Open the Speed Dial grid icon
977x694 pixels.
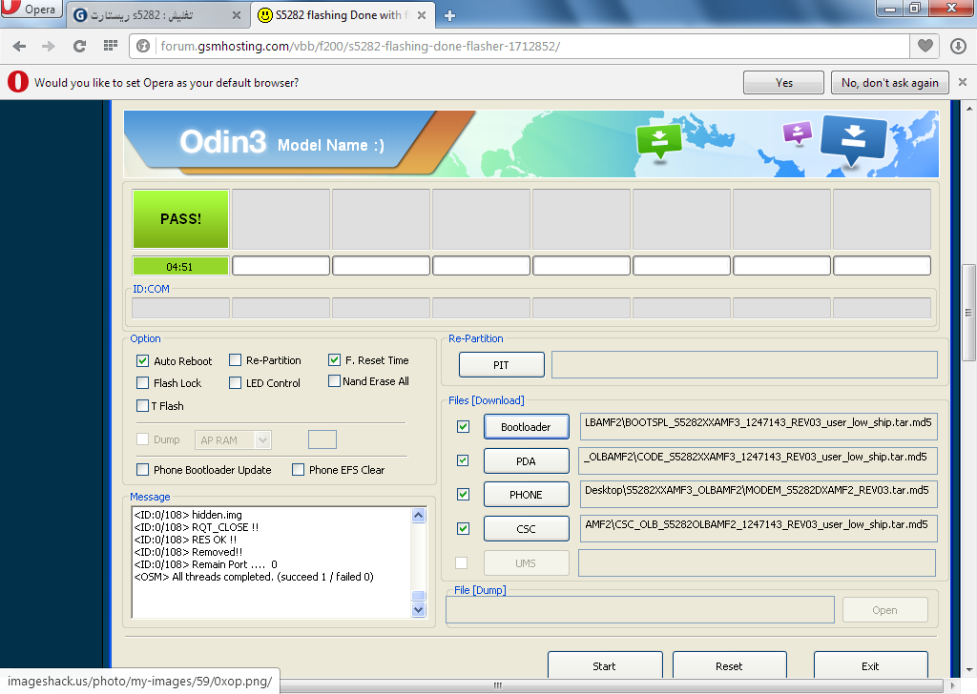[111, 46]
